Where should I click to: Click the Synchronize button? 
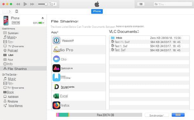(157, 115)
